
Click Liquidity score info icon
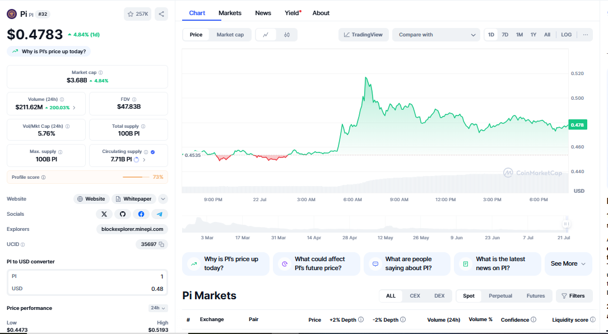click(593, 319)
